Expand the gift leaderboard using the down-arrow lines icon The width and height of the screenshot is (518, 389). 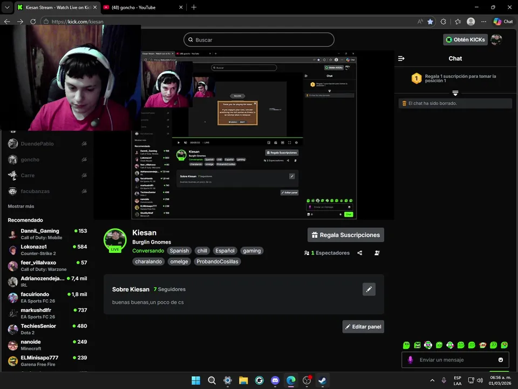[455, 93]
